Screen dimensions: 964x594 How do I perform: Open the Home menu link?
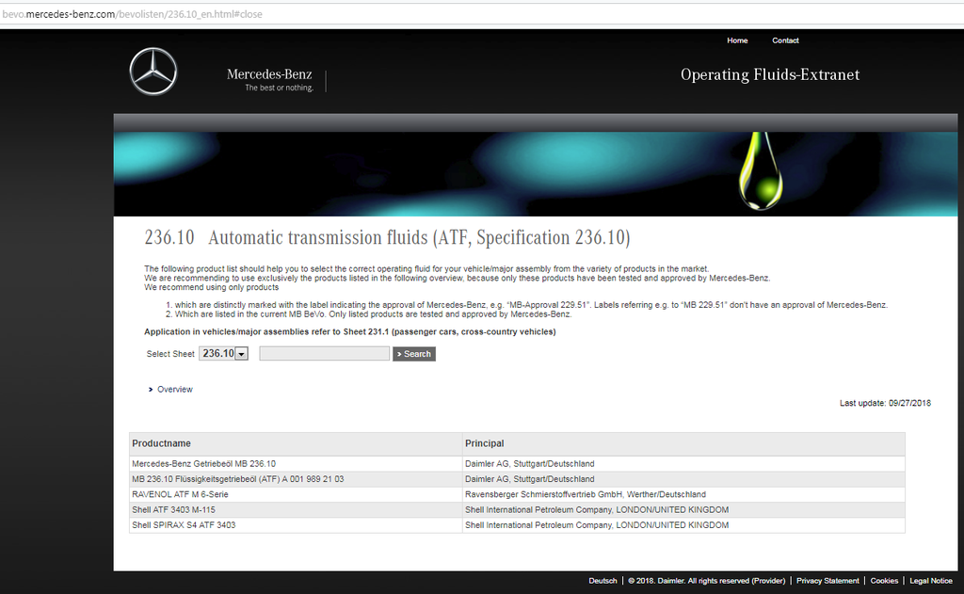[737, 40]
